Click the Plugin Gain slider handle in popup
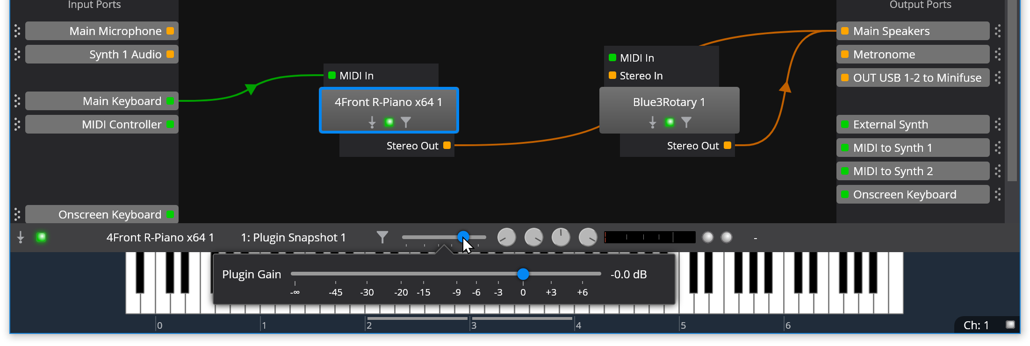 pyautogui.click(x=523, y=274)
